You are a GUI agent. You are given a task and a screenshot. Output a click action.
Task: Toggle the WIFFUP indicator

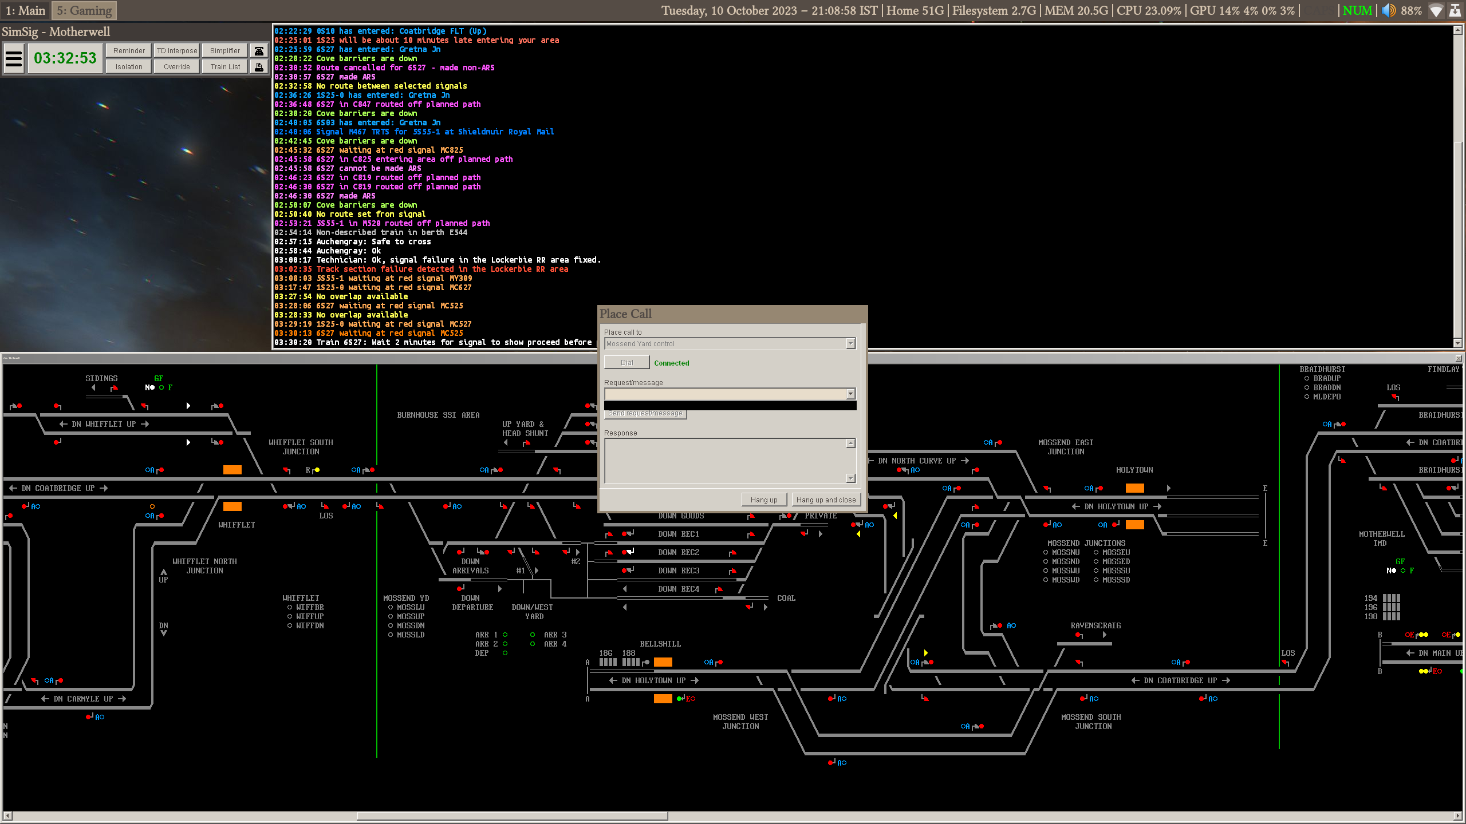click(x=290, y=616)
